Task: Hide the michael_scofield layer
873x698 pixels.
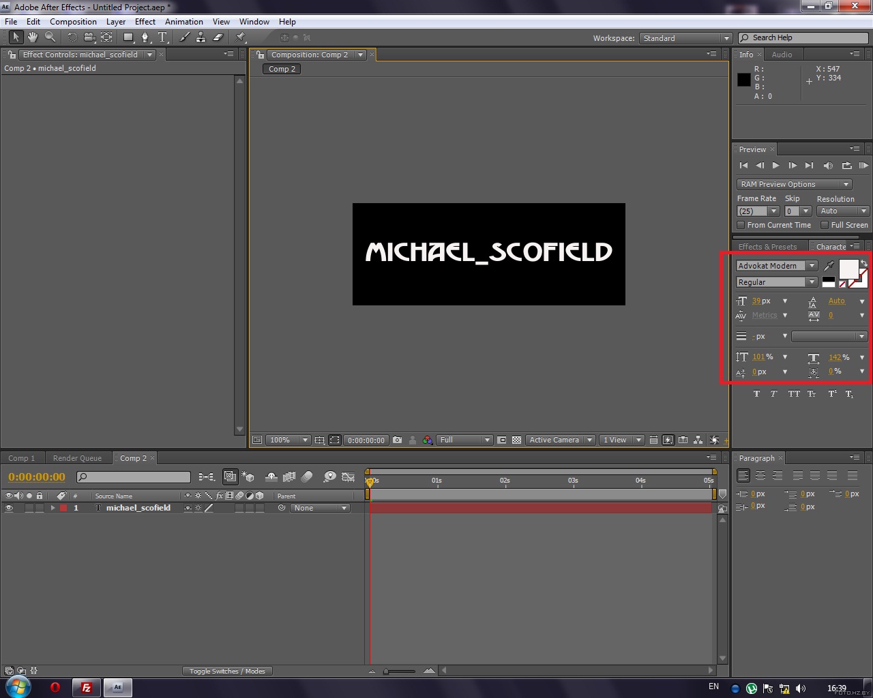Action: 9,508
